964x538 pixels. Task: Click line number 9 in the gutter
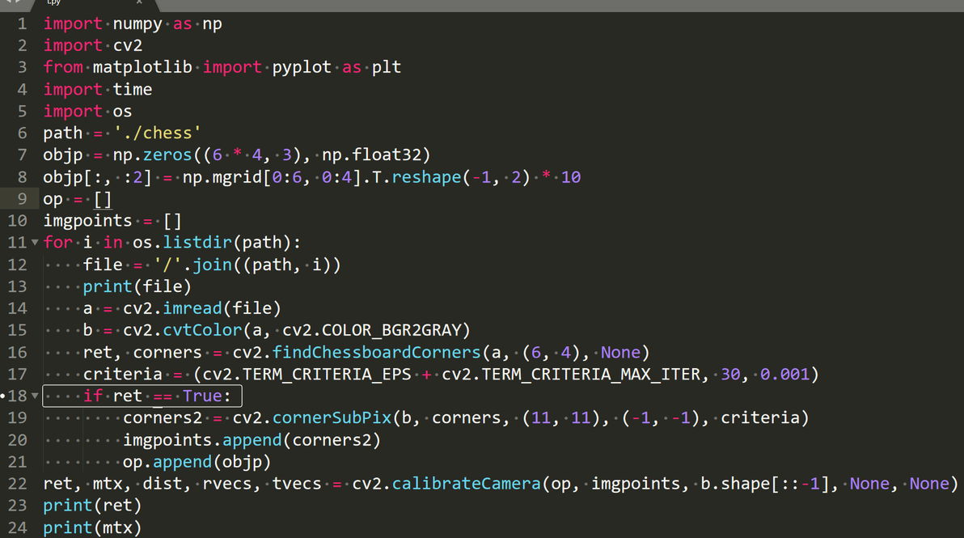(22, 199)
